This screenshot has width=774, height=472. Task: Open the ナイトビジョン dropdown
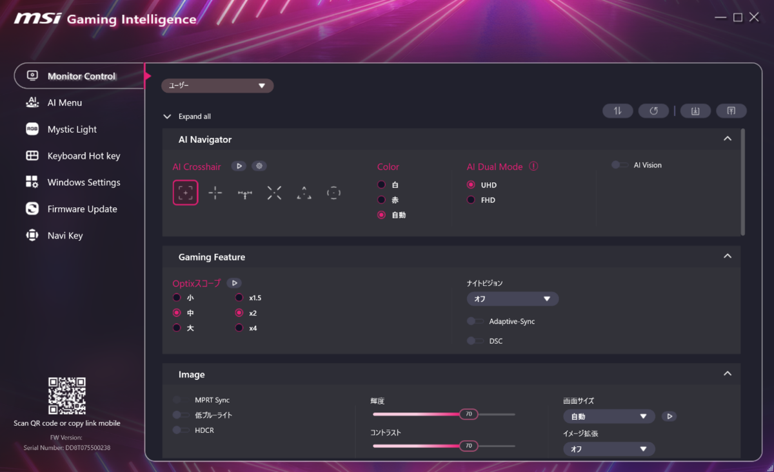pyautogui.click(x=513, y=299)
